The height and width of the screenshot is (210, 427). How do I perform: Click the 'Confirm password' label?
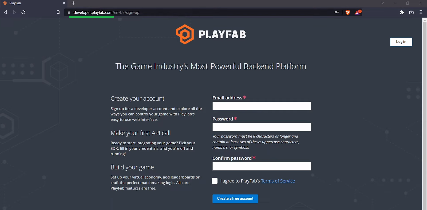click(x=232, y=158)
